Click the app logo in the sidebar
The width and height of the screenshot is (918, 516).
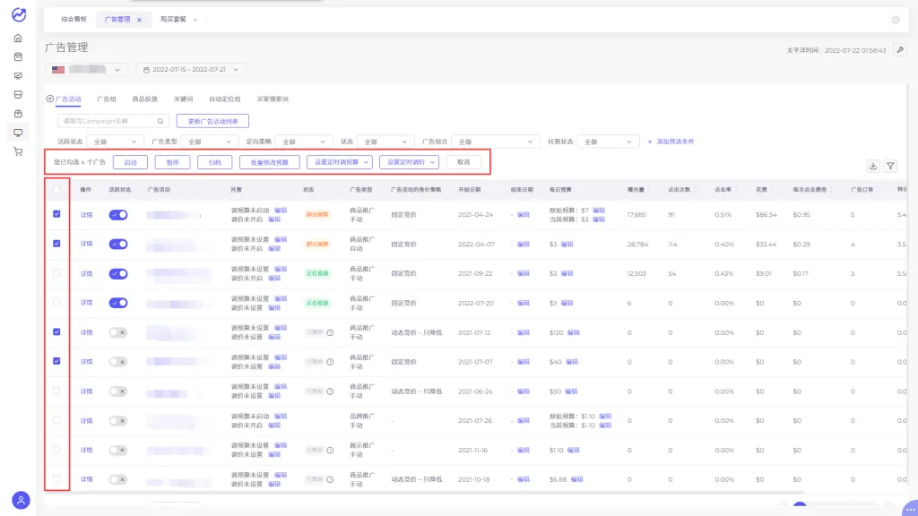tap(19, 14)
